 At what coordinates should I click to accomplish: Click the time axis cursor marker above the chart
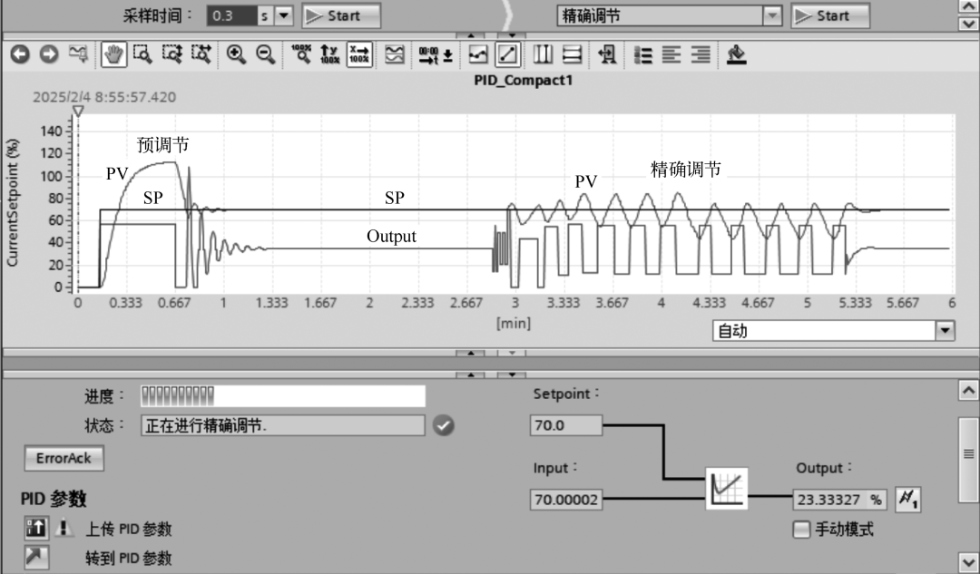pyautogui.click(x=78, y=112)
